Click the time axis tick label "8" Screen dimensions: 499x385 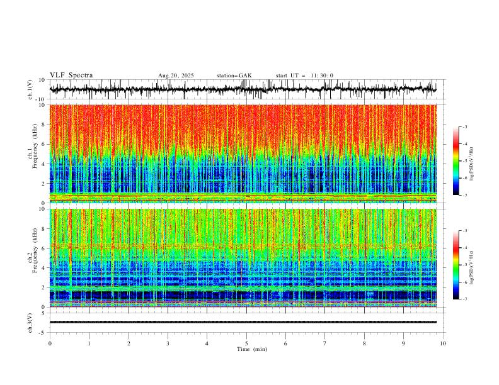click(x=364, y=343)
